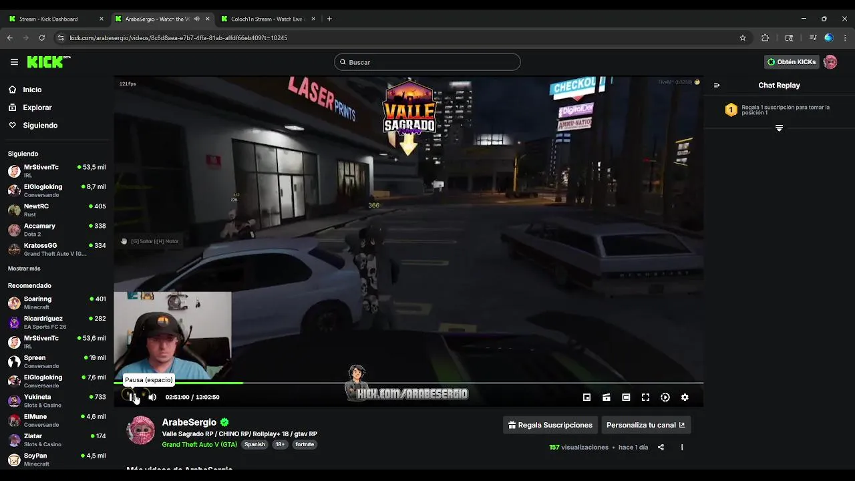
Task: Bookmark this page with the star
Action: tap(742, 38)
